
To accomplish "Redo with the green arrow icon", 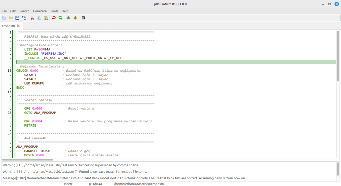I will tap(60, 18).
